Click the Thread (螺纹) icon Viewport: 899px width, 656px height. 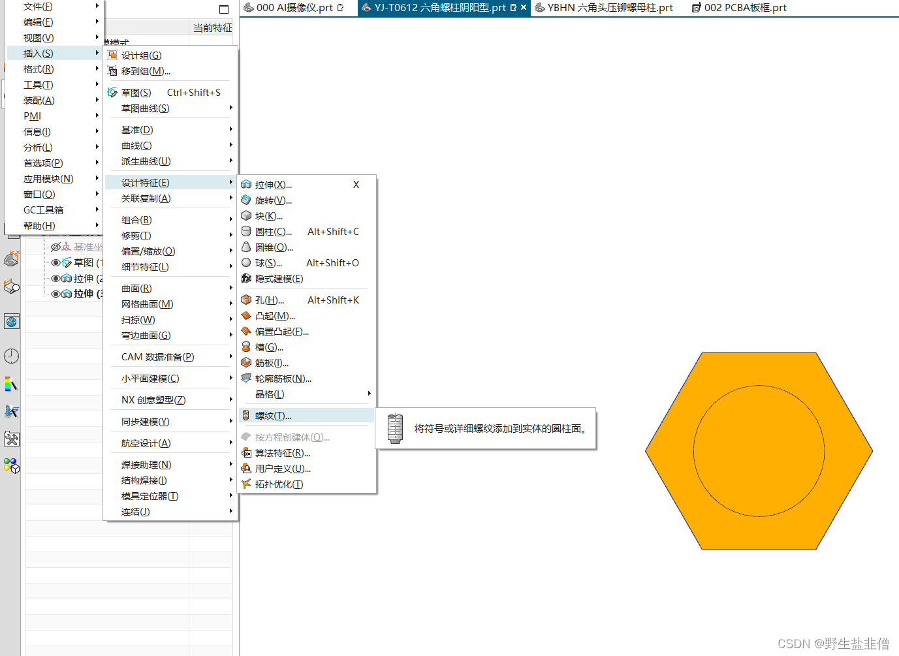pos(246,416)
